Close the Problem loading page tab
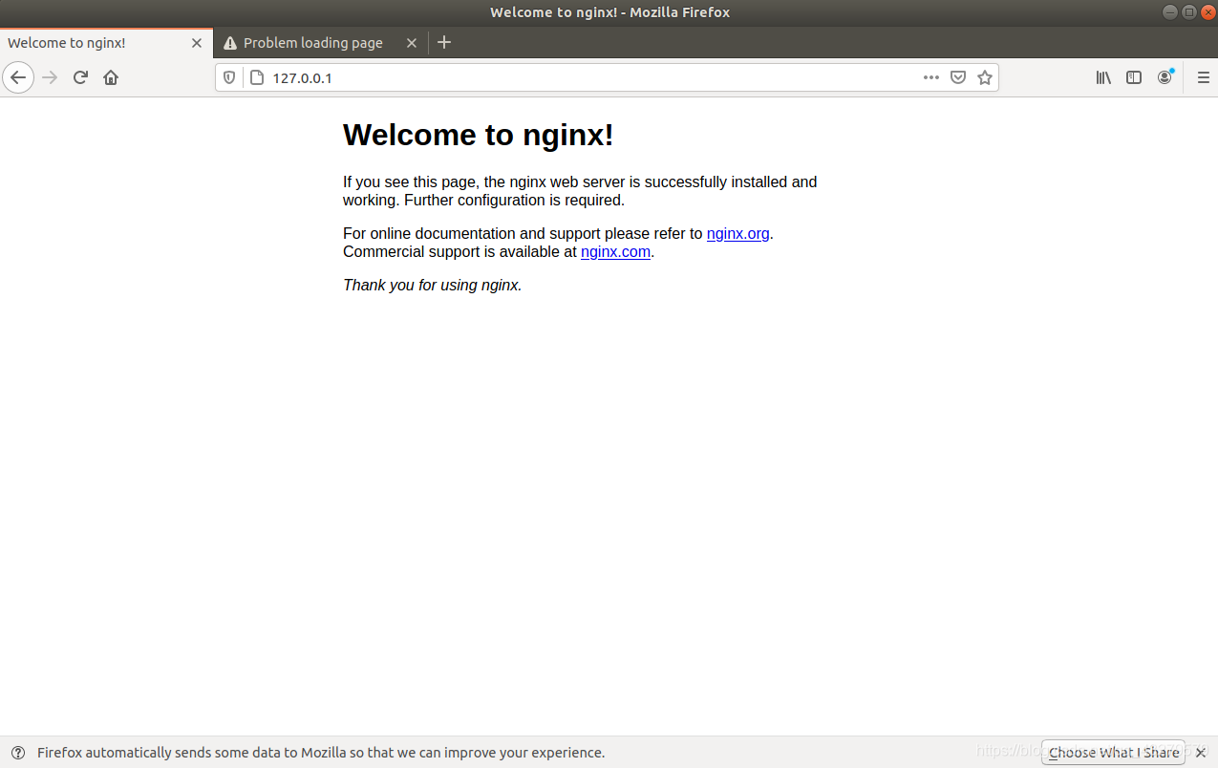The width and height of the screenshot is (1218, 768). click(412, 43)
